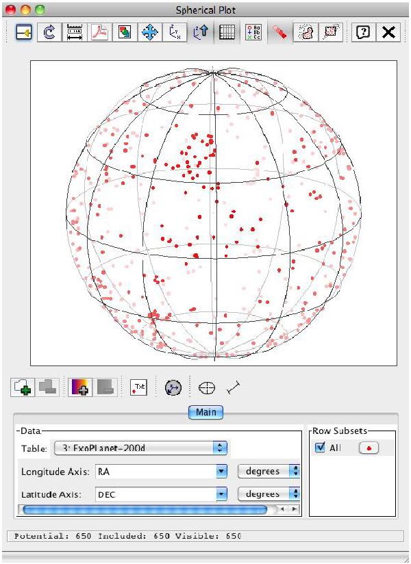The height and width of the screenshot is (564, 411).
Task: Uncheck the All row subset checkbox
Action: [x=320, y=448]
